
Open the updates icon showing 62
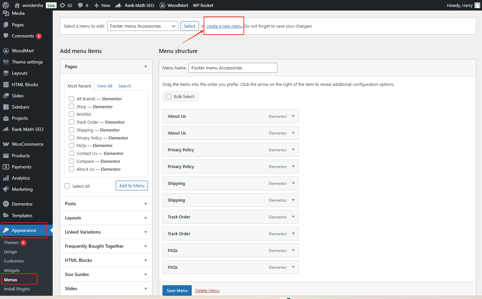tap(63, 5)
